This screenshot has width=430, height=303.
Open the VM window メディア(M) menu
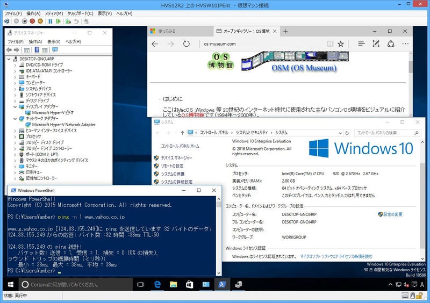[54, 13]
